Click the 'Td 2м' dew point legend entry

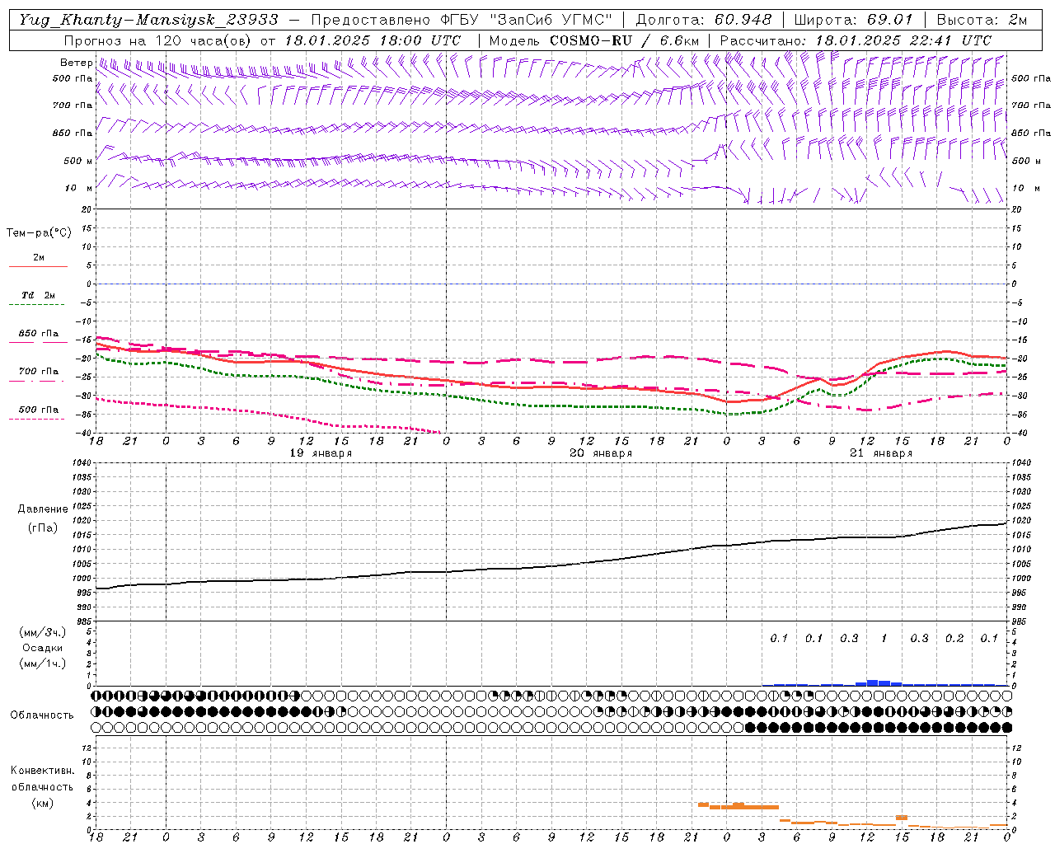point(38,295)
